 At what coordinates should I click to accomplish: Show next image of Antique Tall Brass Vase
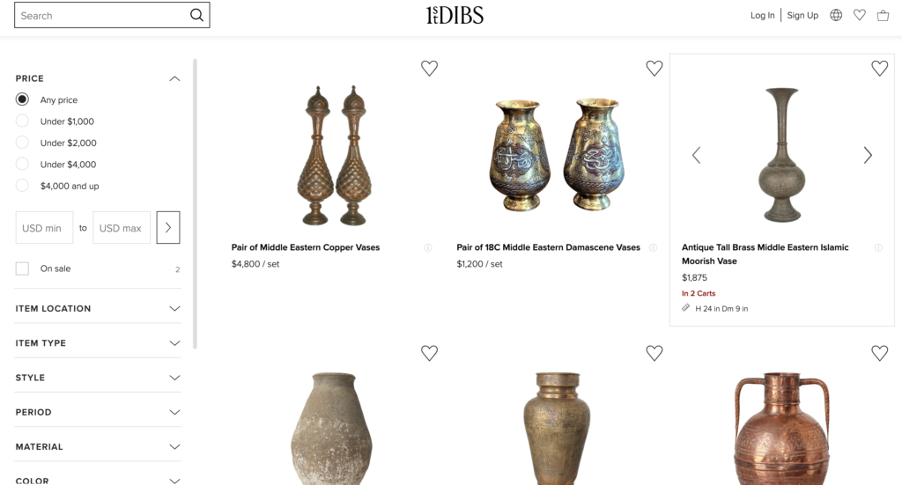point(868,155)
